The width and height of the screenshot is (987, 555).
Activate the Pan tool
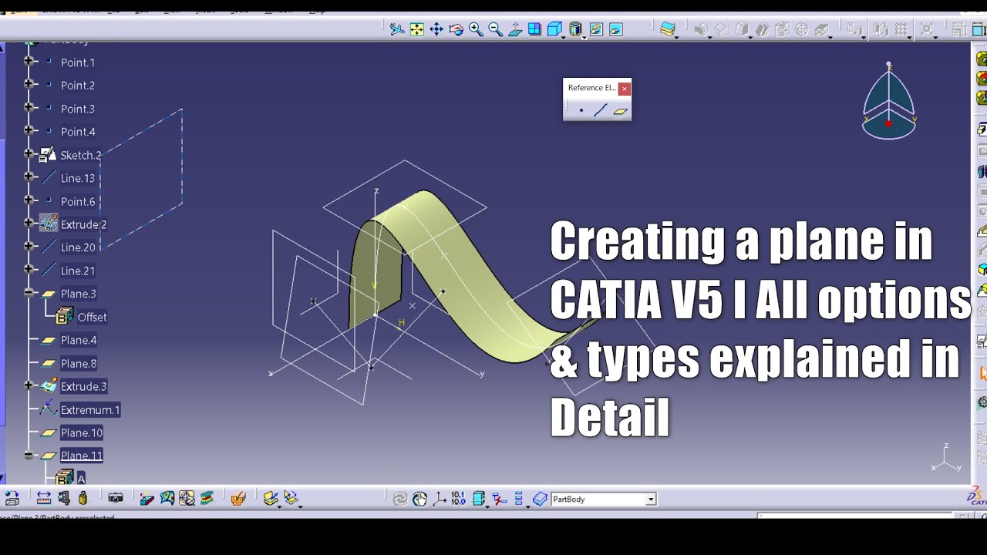click(x=436, y=29)
